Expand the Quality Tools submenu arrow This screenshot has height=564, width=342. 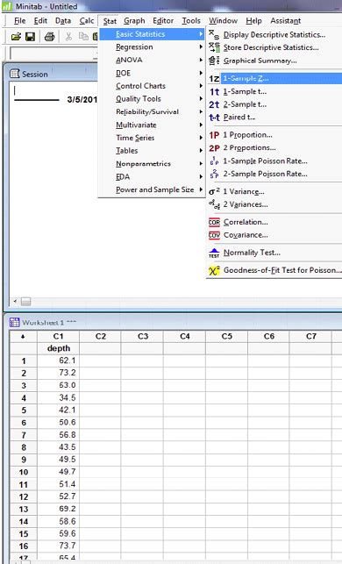coord(201,98)
